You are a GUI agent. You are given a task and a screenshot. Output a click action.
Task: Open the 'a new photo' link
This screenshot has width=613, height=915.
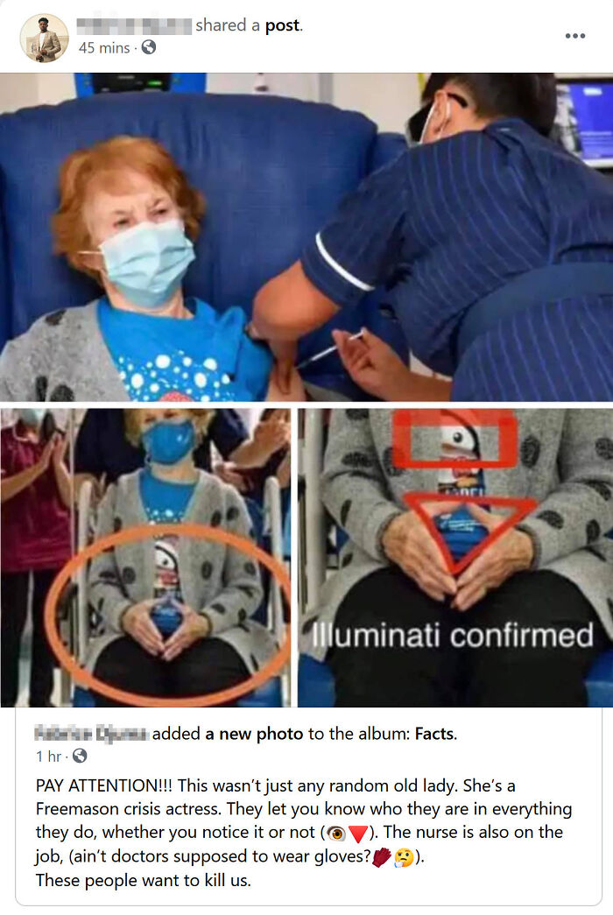(x=254, y=734)
